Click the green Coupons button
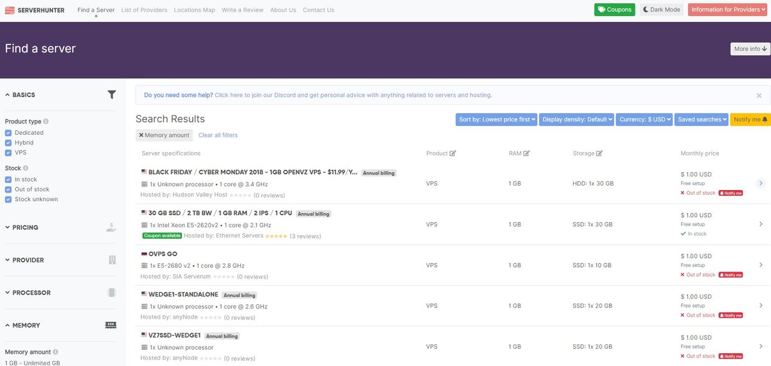The width and height of the screenshot is (771, 366). (x=615, y=10)
